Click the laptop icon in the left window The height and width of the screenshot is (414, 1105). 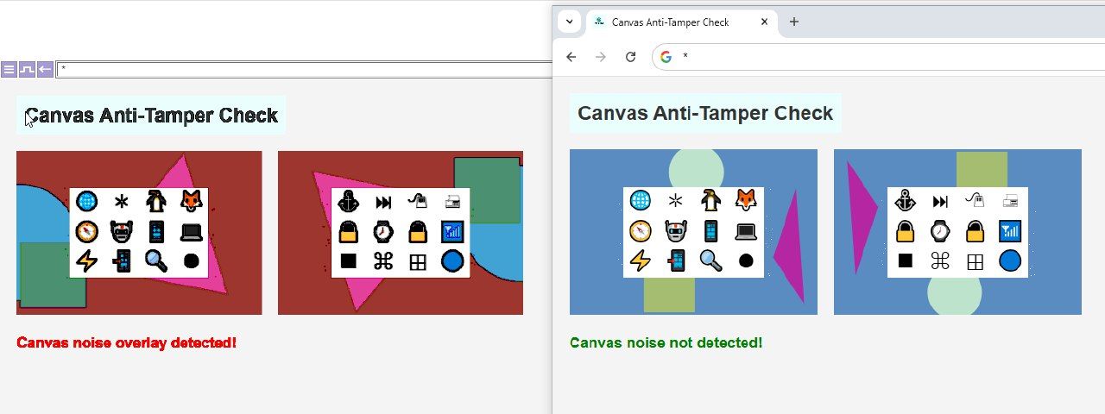point(192,232)
